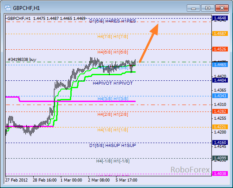Select the 1.4648 price level tag
The image size is (233, 188).
pos(220,18)
